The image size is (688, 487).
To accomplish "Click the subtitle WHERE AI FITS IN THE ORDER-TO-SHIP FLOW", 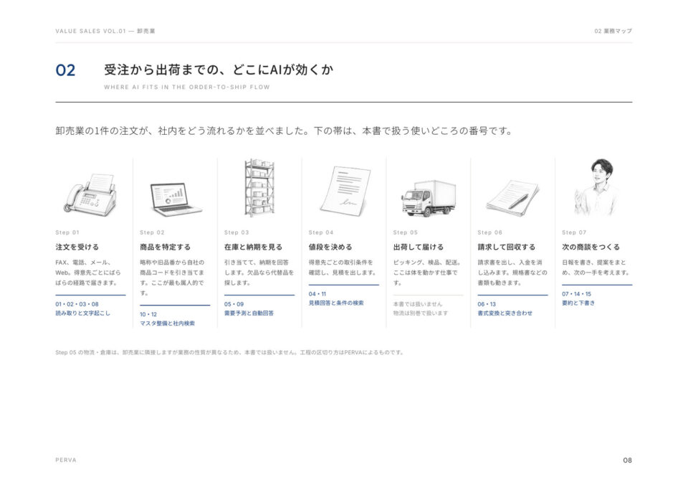I will point(187,87).
